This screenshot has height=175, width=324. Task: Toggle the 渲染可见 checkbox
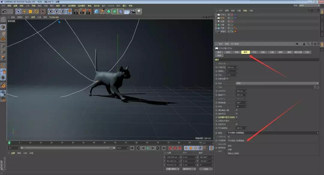(237, 114)
